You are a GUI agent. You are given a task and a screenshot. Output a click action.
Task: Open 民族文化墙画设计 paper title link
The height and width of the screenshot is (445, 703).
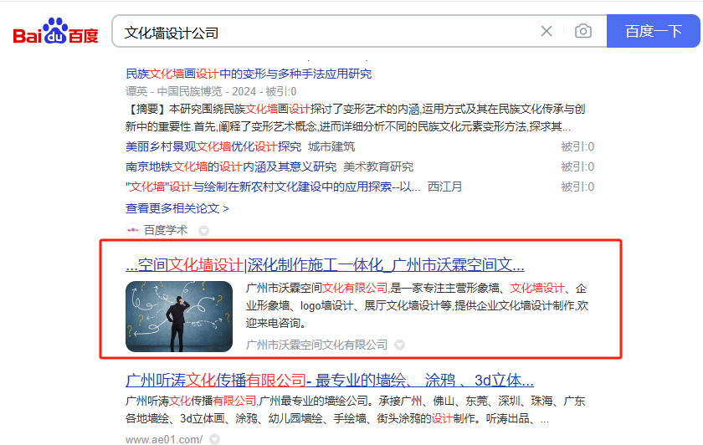249,74
